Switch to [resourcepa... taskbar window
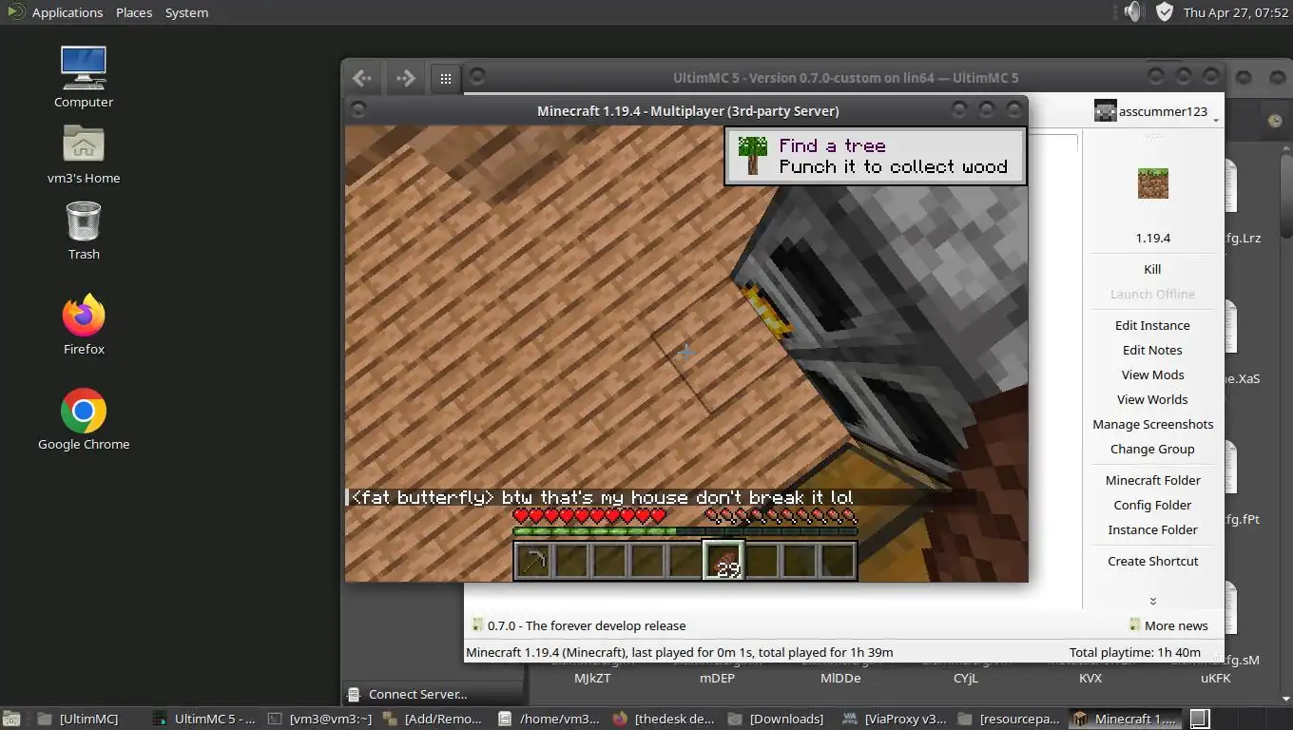Viewport: 1293px width, 730px height. (1011, 719)
